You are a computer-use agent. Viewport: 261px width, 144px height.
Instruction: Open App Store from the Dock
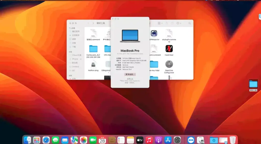pos(168,140)
